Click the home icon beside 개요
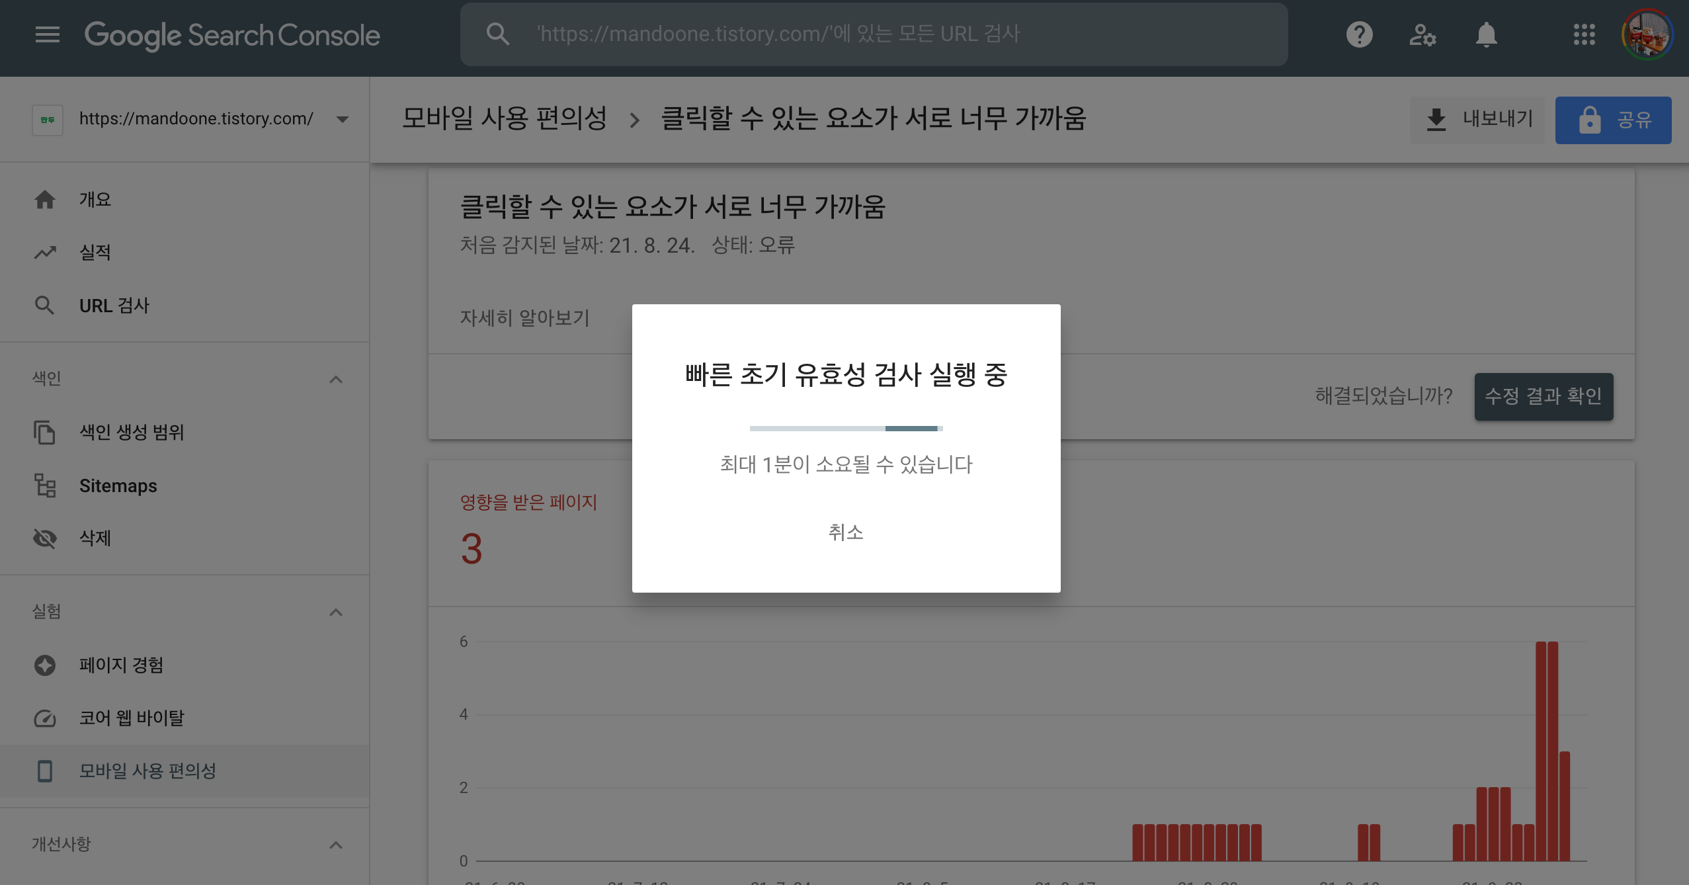 click(x=44, y=199)
